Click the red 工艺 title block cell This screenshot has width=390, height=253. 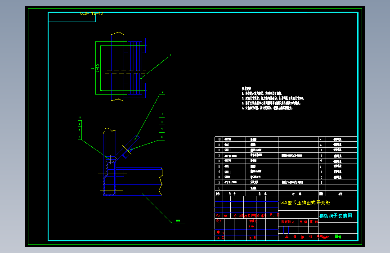click(220, 238)
